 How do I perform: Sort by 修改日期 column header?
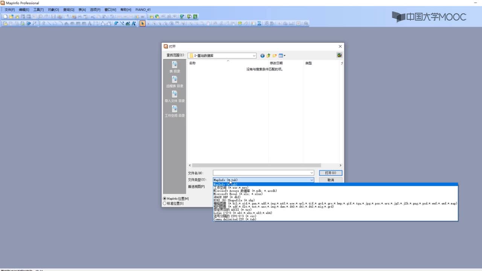[x=286, y=63]
